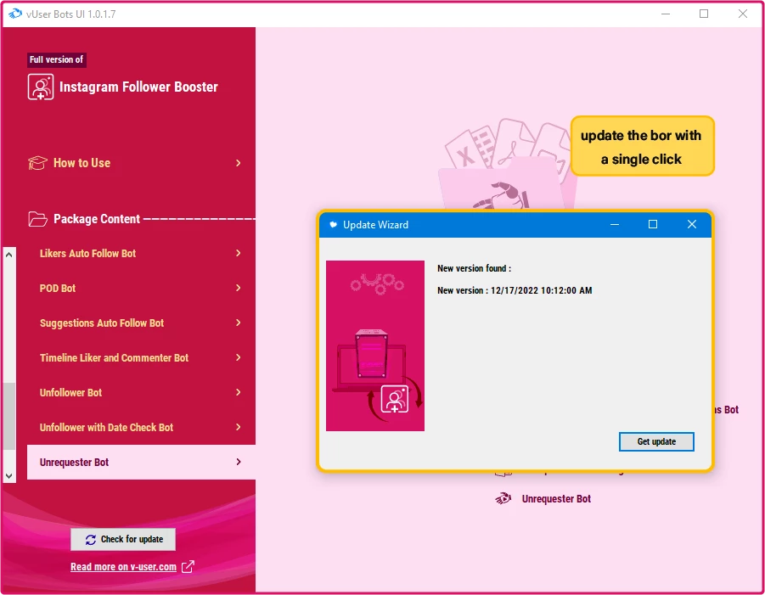Click the sidebar scrollbar down arrow
765x595 pixels.
(8, 476)
